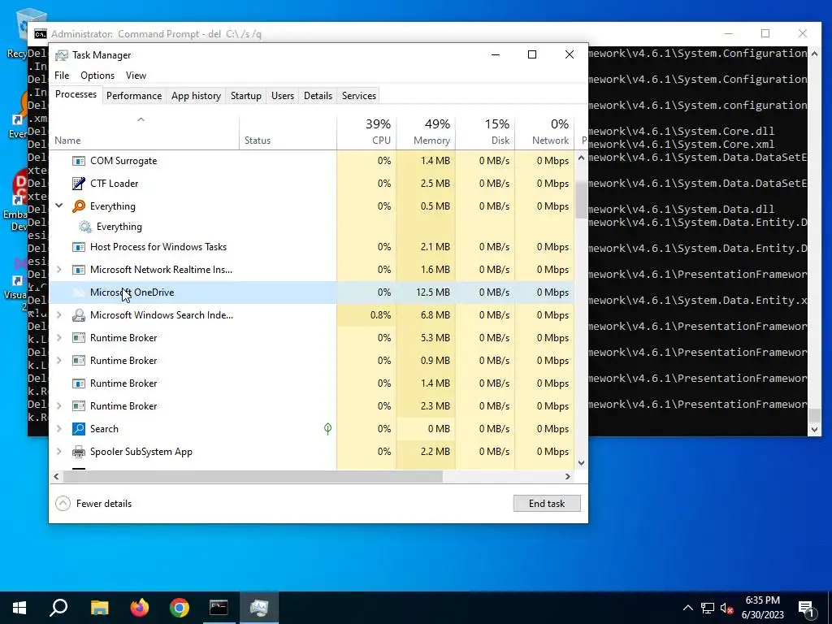Switch to the Users tab
The width and height of the screenshot is (832, 624).
(282, 96)
